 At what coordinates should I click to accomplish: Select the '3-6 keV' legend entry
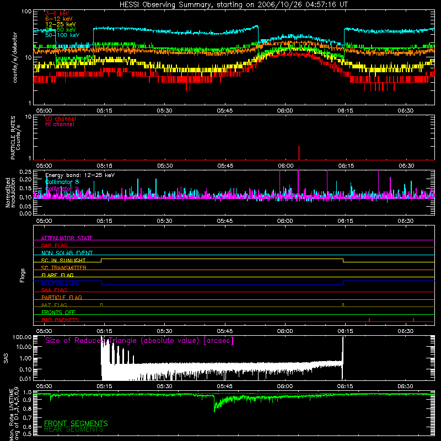[x=57, y=13]
